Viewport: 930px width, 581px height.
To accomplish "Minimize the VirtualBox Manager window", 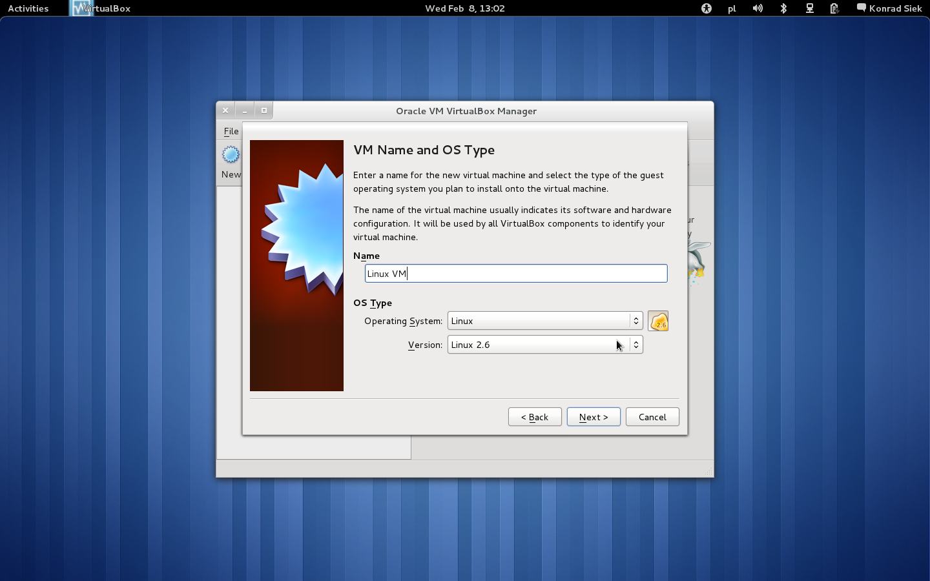I will [x=245, y=110].
